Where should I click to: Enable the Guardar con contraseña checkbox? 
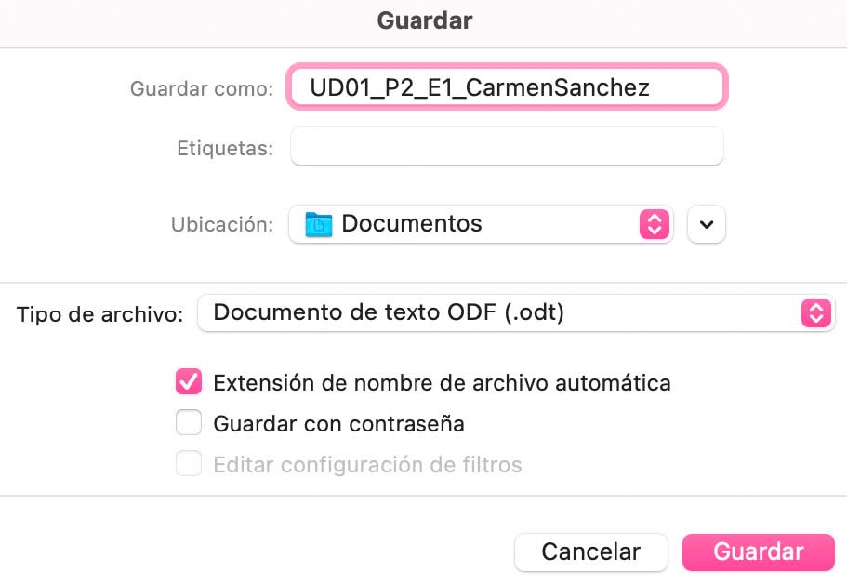[x=189, y=423]
